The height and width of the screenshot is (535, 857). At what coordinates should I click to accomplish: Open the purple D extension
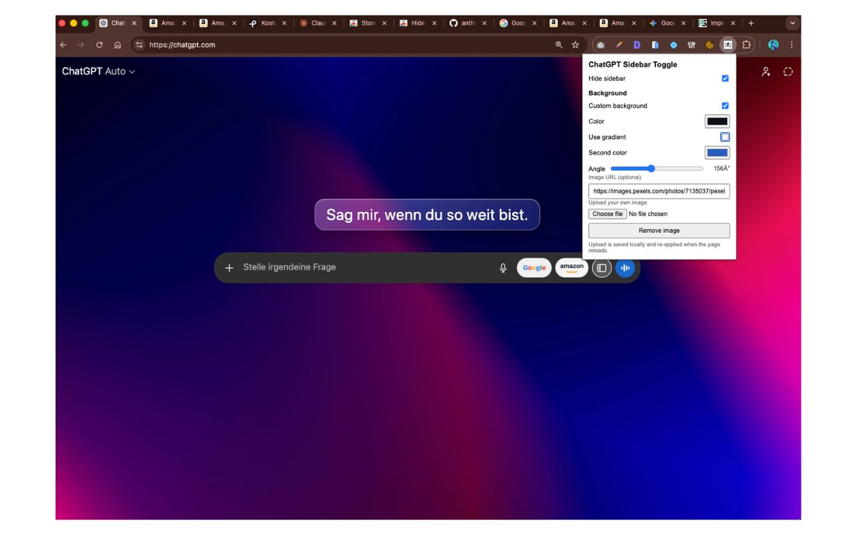637,45
